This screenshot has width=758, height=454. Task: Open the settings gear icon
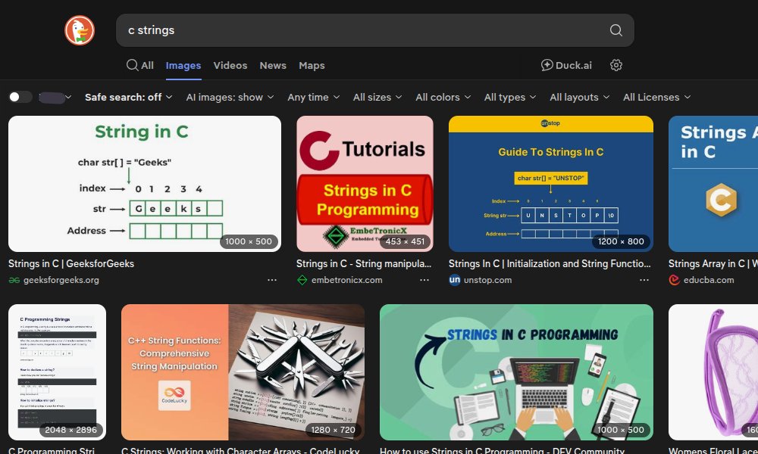615,65
